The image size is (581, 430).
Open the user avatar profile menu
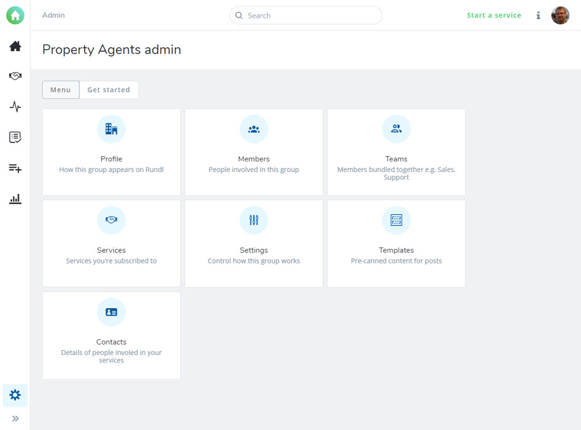(560, 15)
